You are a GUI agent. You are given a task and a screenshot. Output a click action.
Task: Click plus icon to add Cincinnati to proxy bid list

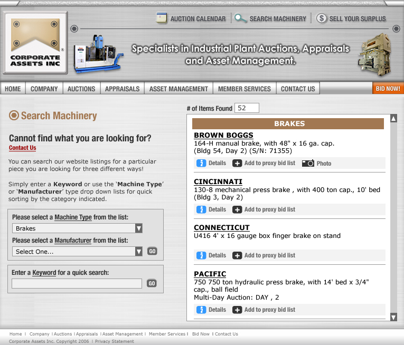click(x=237, y=209)
